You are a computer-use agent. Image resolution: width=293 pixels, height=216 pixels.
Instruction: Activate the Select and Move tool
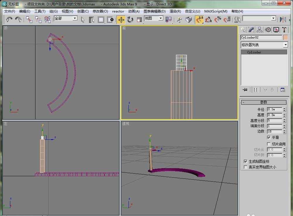click(x=121, y=20)
